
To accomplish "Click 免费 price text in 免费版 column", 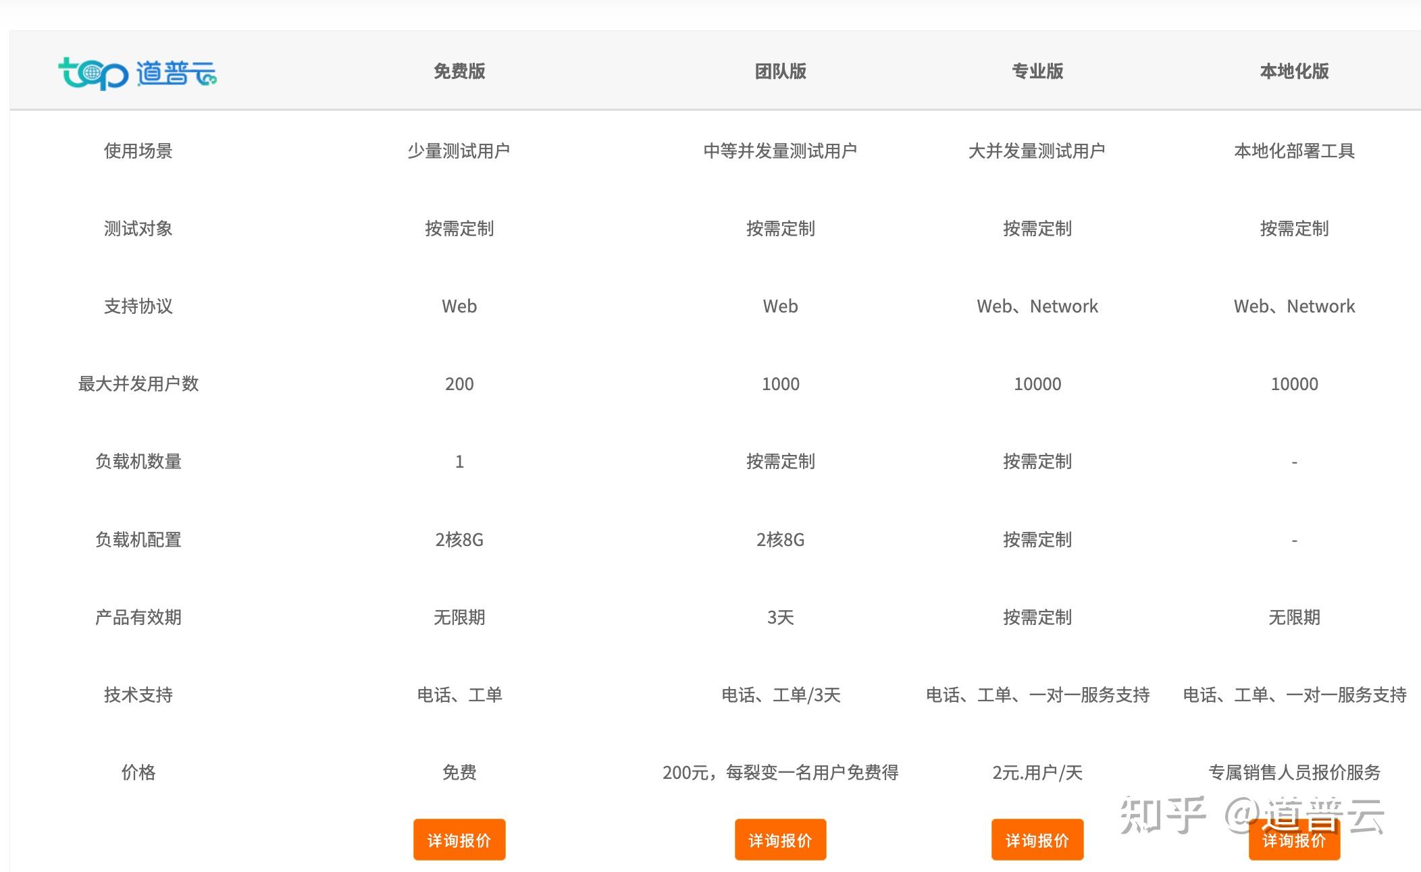I will [459, 772].
